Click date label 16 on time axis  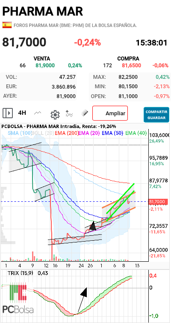tap(55, 265)
